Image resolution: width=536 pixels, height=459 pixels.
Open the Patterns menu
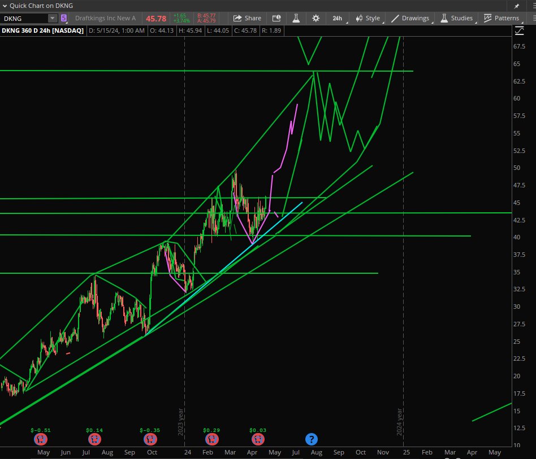(x=502, y=19)
